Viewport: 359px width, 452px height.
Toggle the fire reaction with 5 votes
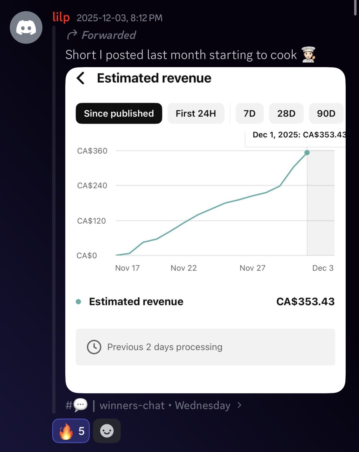pos(71,431)
